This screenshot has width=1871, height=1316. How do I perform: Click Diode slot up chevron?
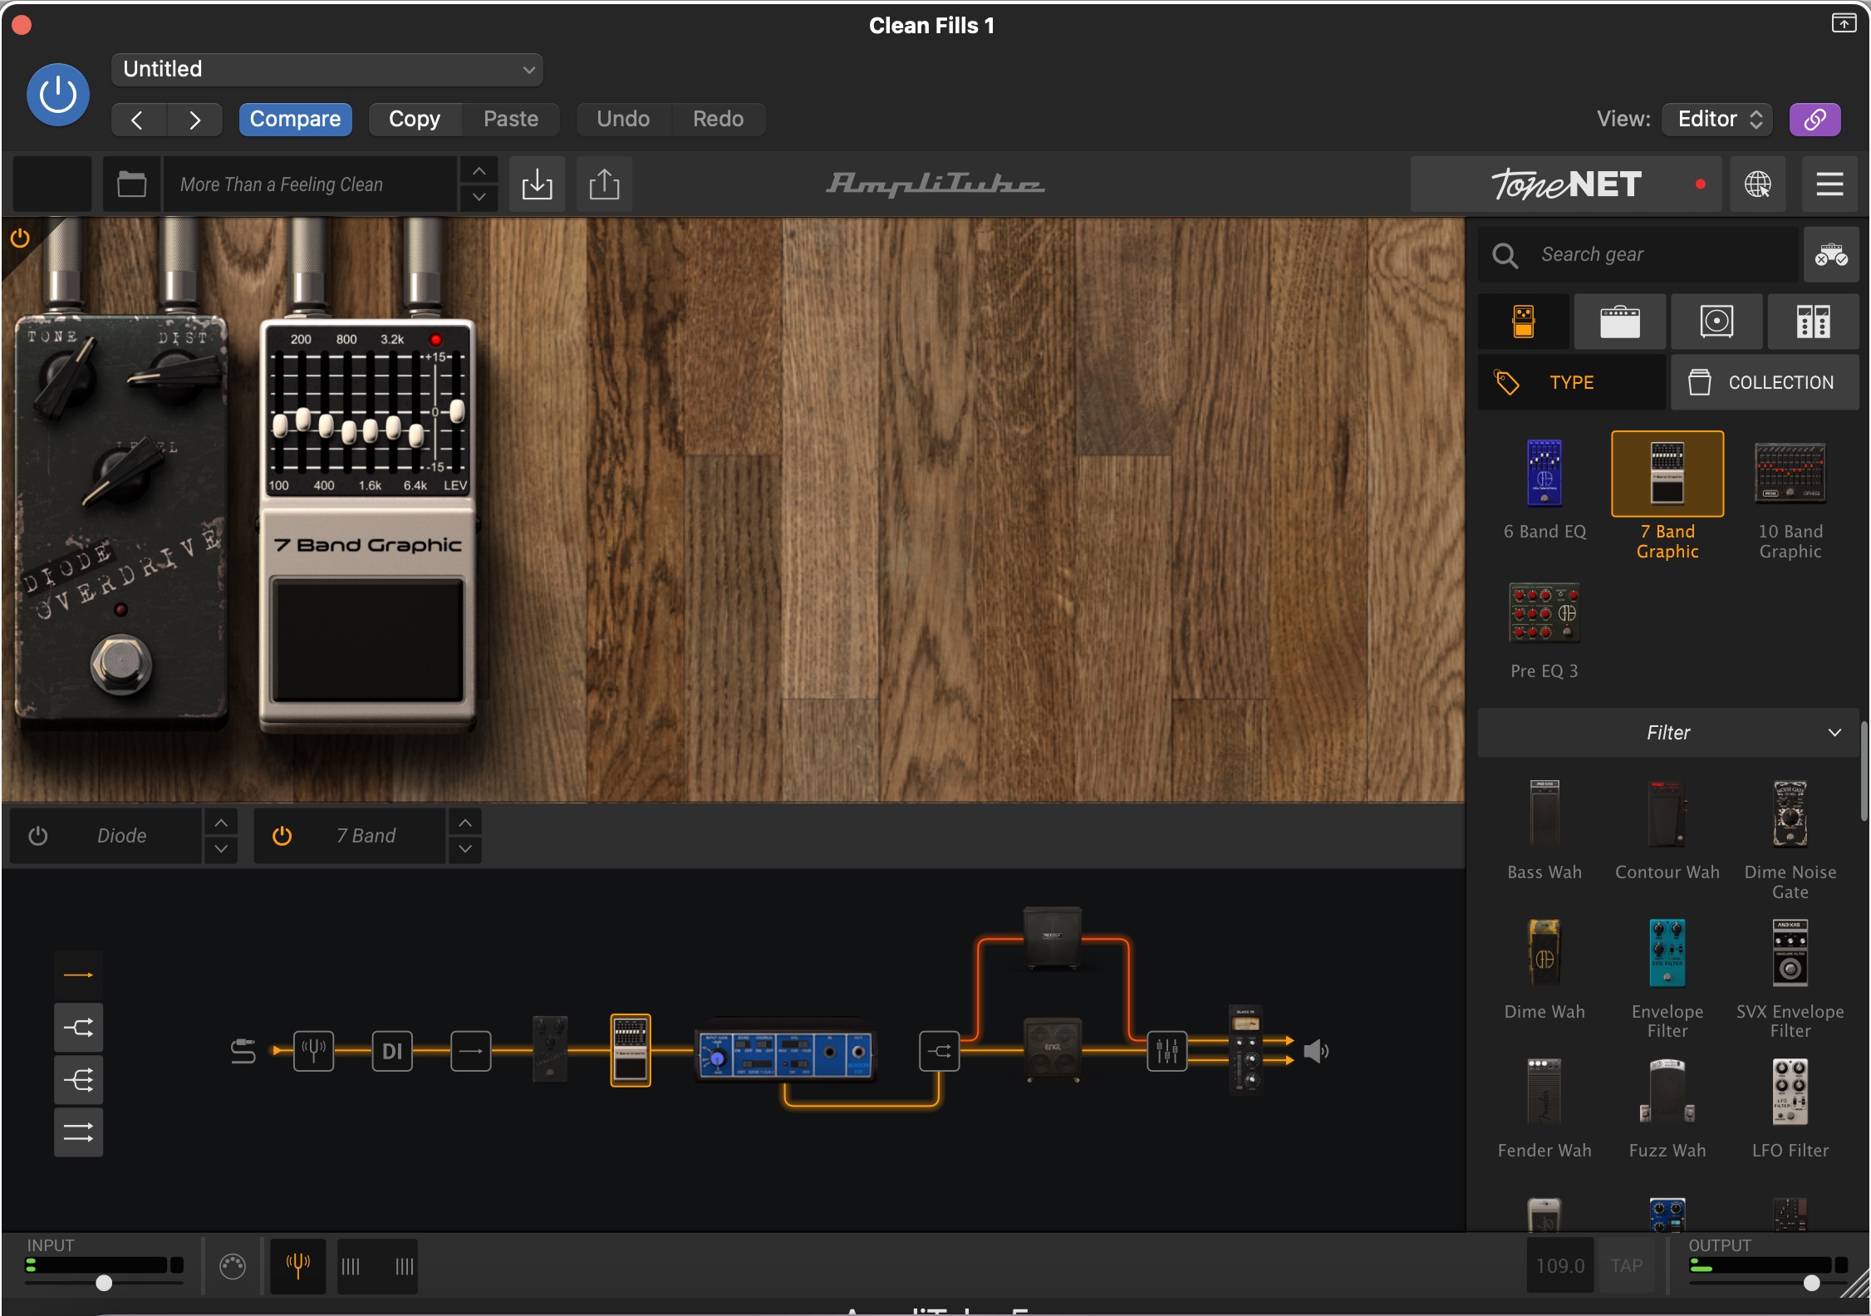(220, 822)
